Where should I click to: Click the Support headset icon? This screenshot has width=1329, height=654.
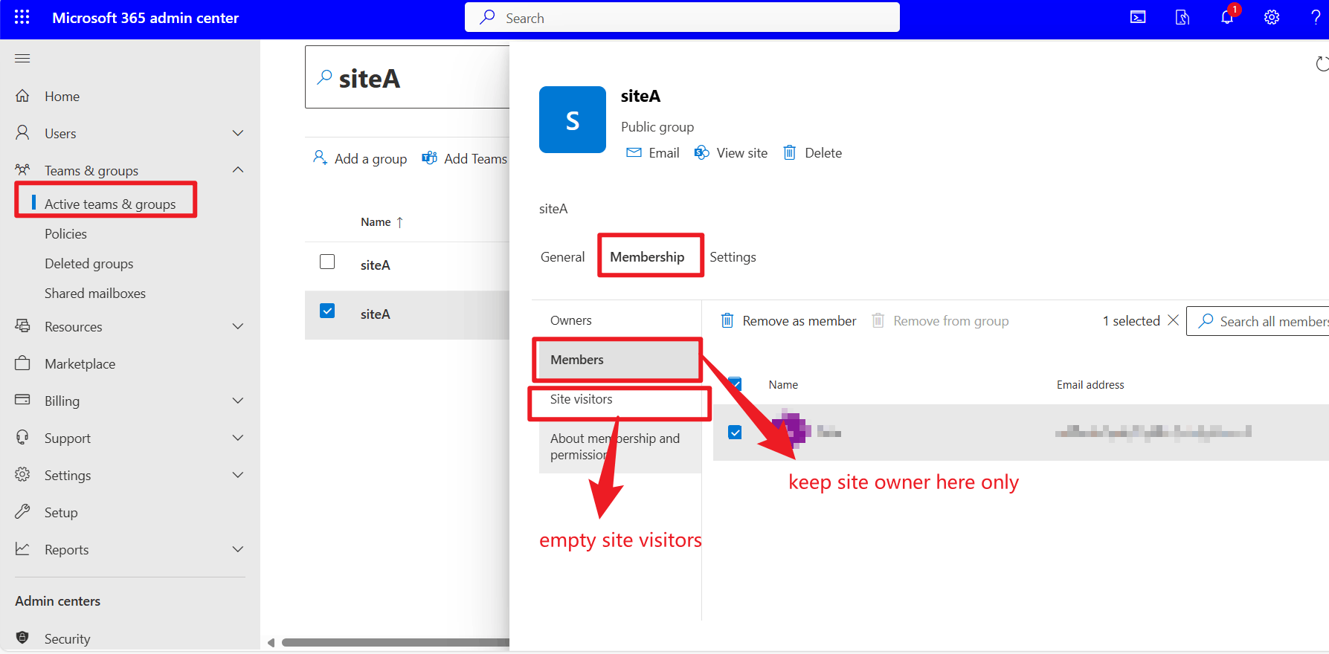pyautogui.click(x=22, y=437)
